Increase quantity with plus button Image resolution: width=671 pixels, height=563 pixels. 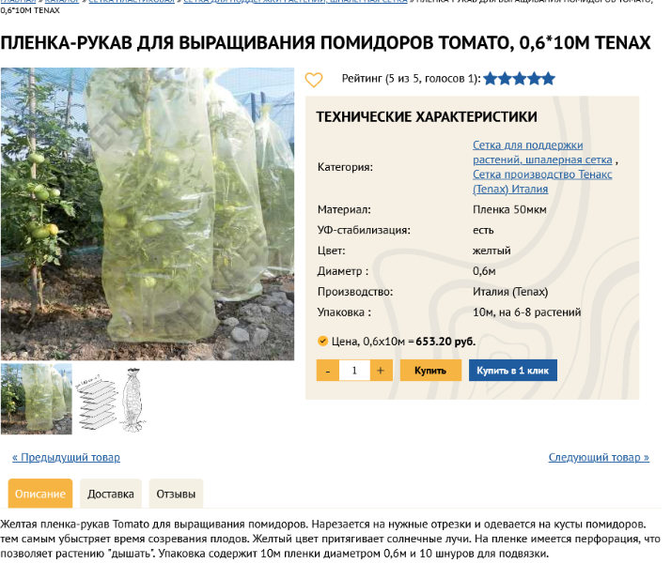click(x=381, y=371)
